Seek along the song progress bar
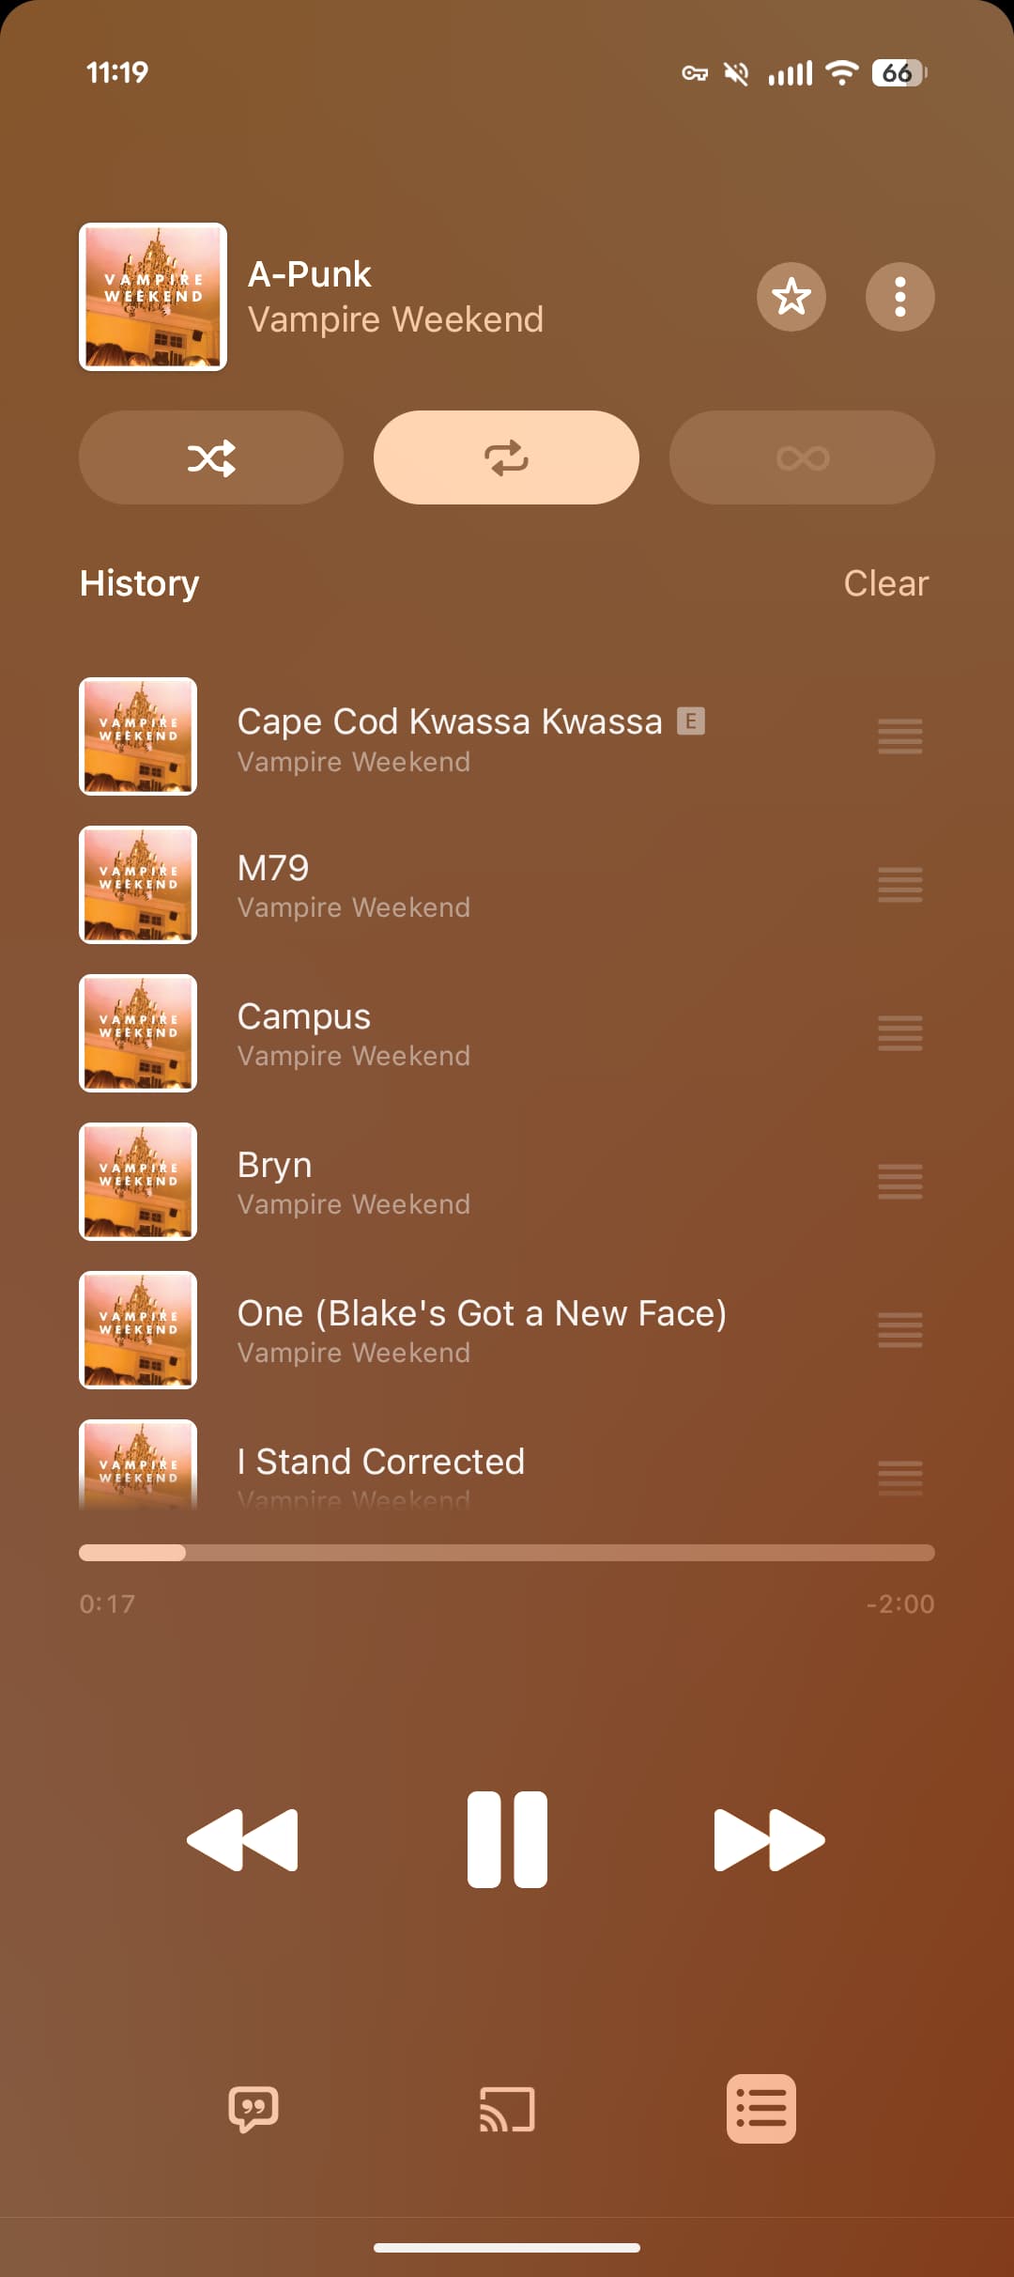 (507, 1553)
